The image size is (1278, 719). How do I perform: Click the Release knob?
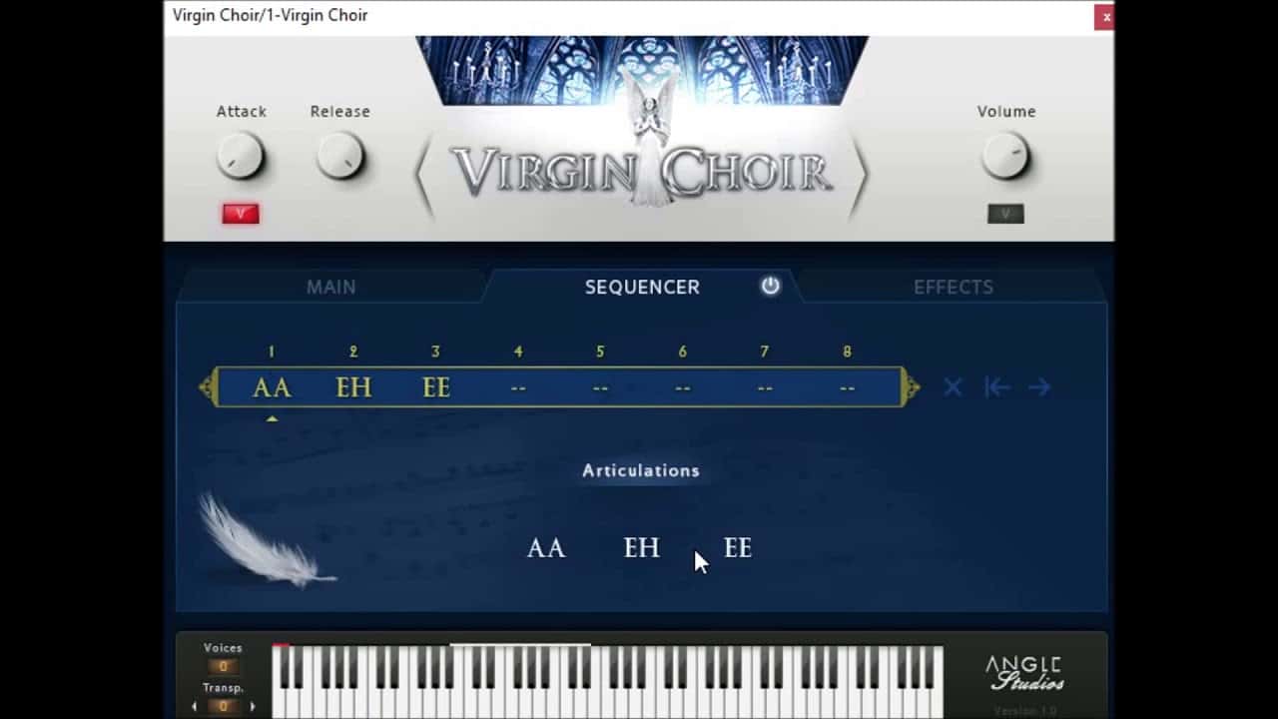pos(339,157)
